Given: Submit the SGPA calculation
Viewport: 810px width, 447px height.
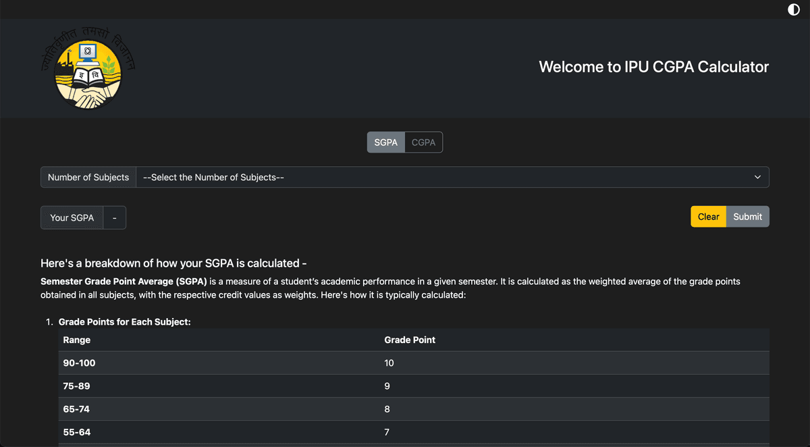Looking at the screenshot, I should pos(748,217).
